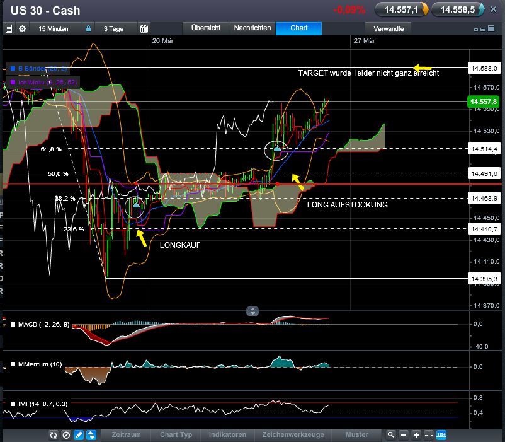505x442 pixels.
Task: Click the LONG AUFSTOCKUNG annotation text
Action: [347, 205]
